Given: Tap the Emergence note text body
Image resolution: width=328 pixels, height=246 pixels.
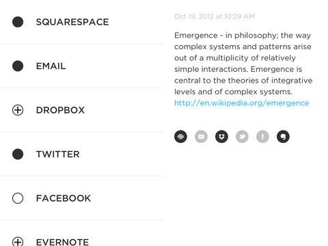Looking at the screenshot, I should coord(243,64).
